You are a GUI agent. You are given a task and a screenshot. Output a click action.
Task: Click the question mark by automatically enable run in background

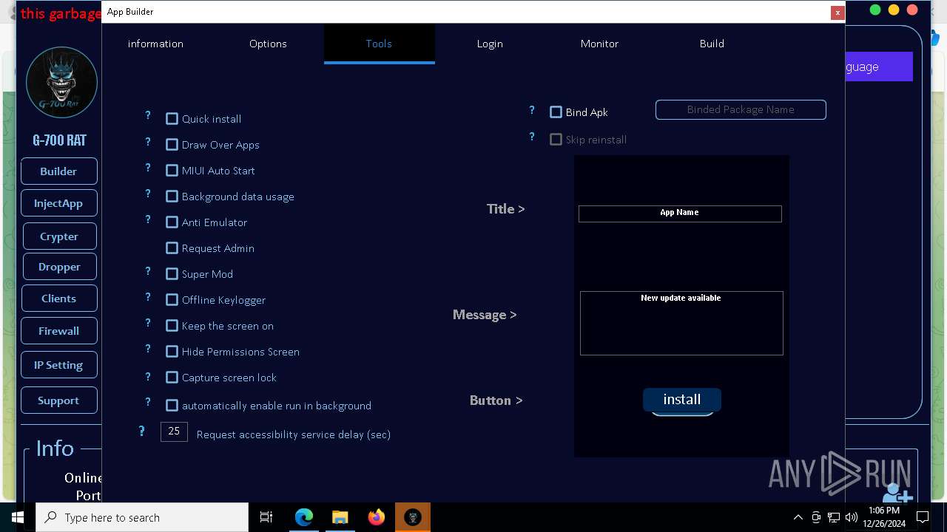pos(148,403)
